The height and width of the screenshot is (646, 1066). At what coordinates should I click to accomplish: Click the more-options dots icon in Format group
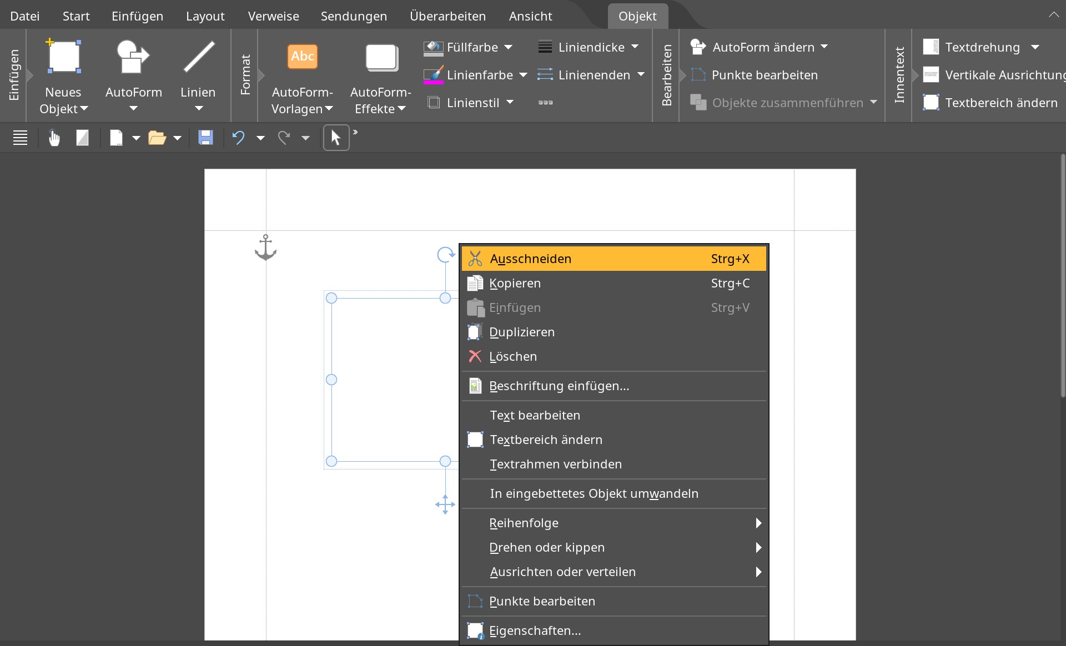tap(546, 103)
